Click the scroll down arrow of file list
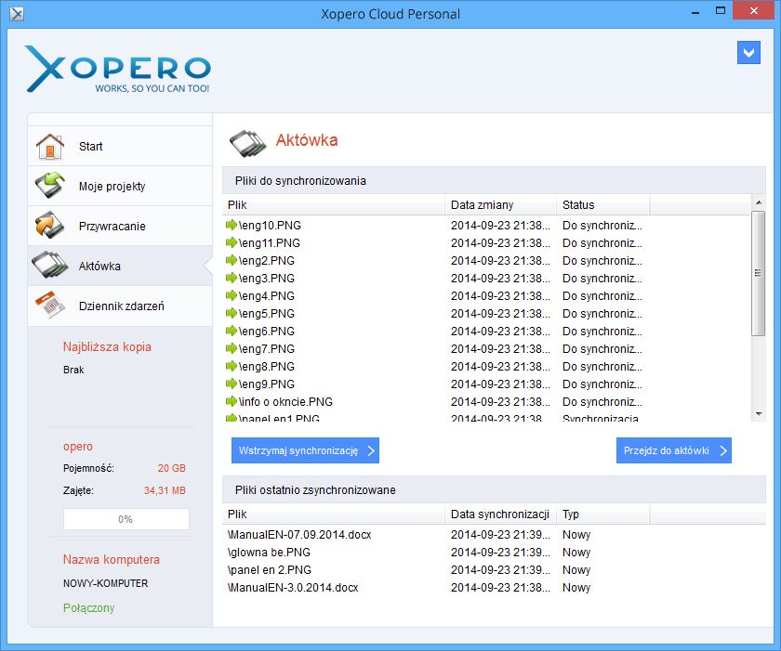 (x=759, y=414)
